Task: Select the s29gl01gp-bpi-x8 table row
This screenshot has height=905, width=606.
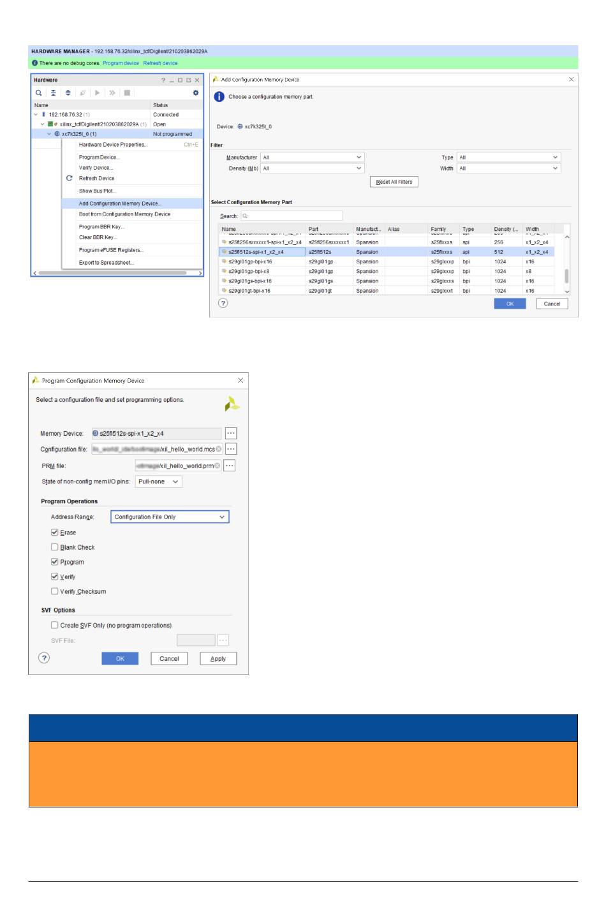Action: [x=387, y=271]
